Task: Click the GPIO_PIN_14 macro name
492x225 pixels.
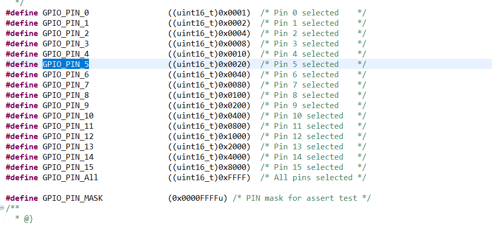Action: (68, 157)
